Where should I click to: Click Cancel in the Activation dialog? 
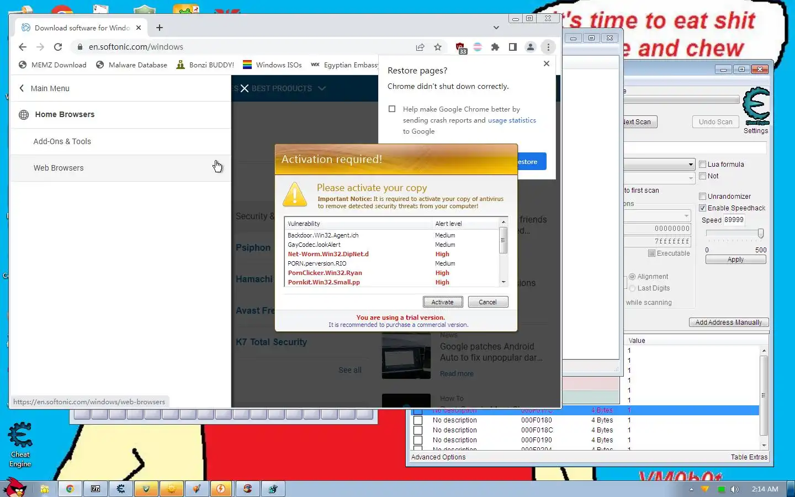pyautogui.click(x=487, y=302)
